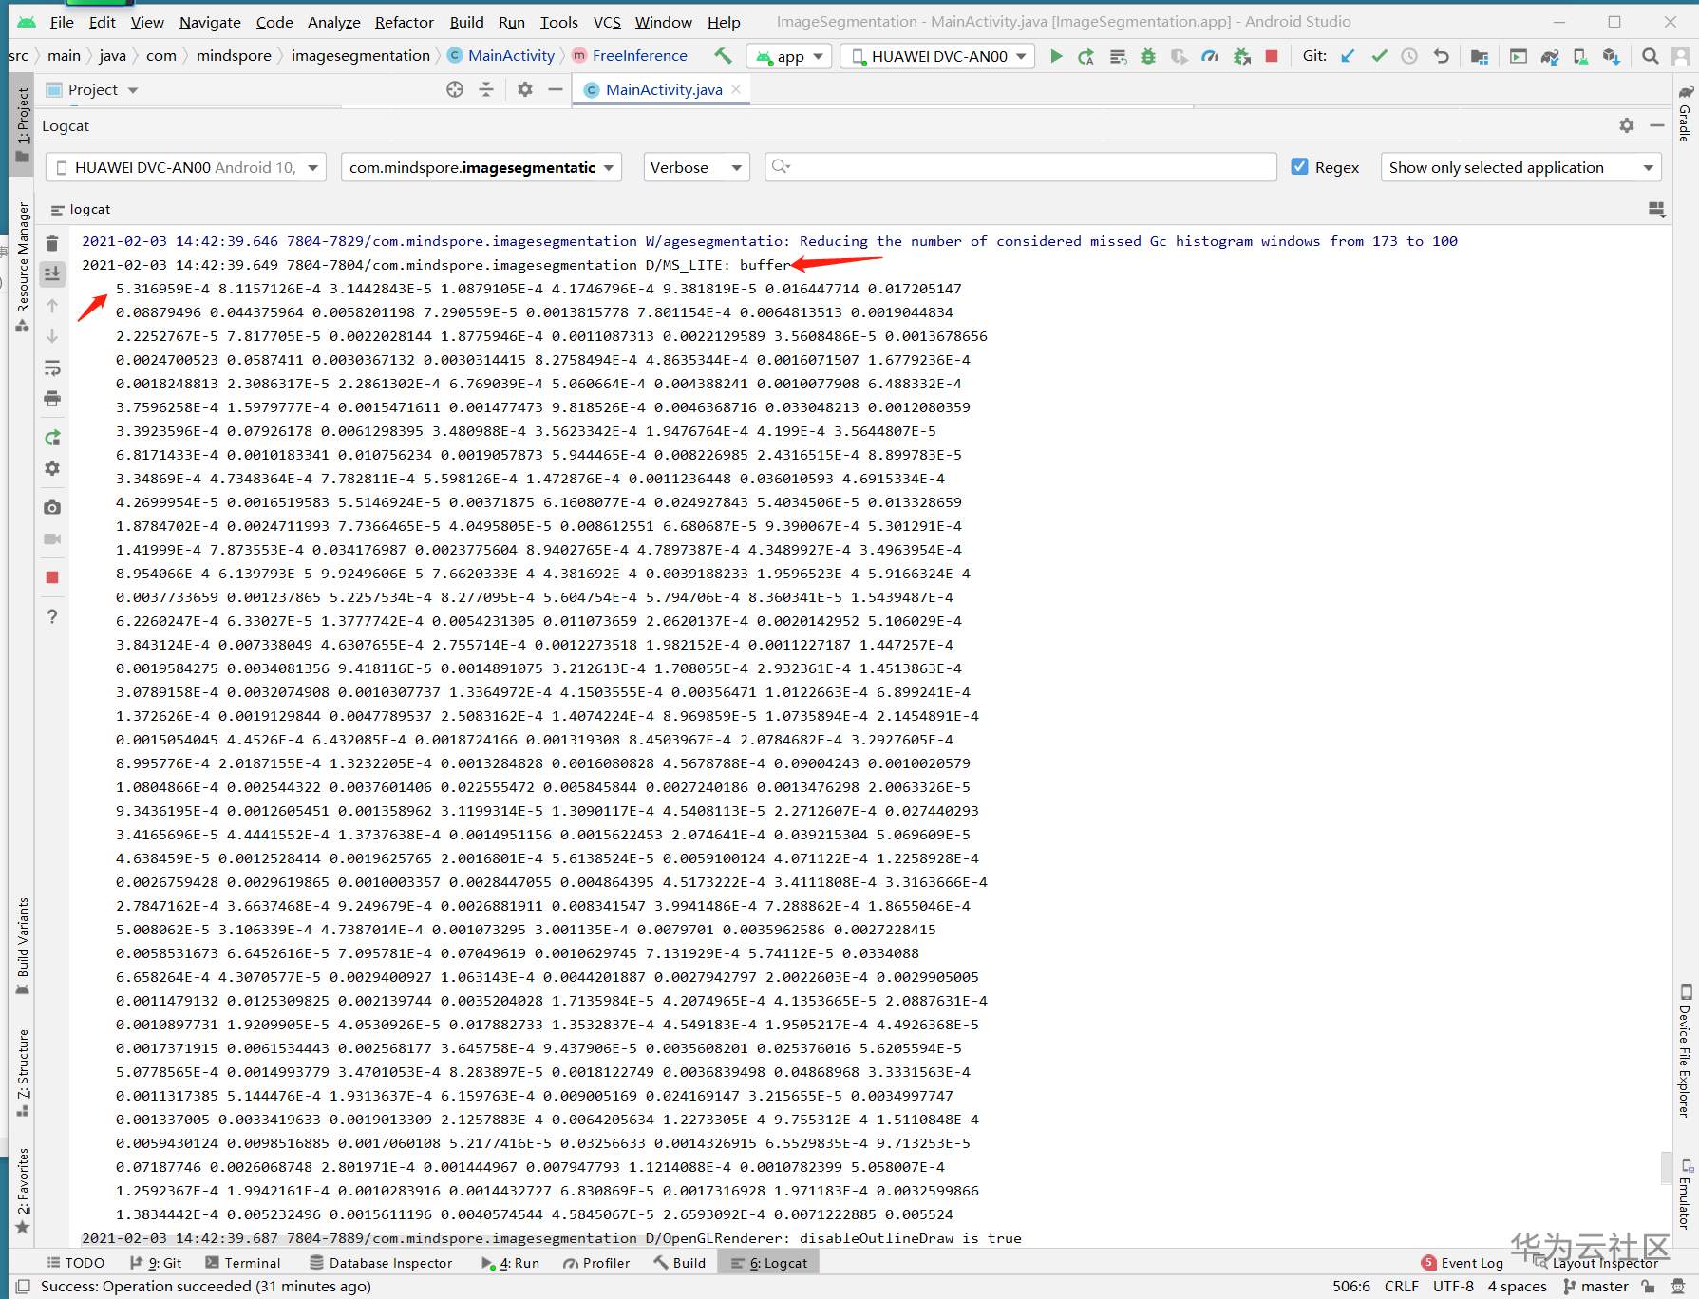Run the app with the green play button
Viewport: 1699px width, 1299px height.
pyautogui.click(x=1055, y=56)
